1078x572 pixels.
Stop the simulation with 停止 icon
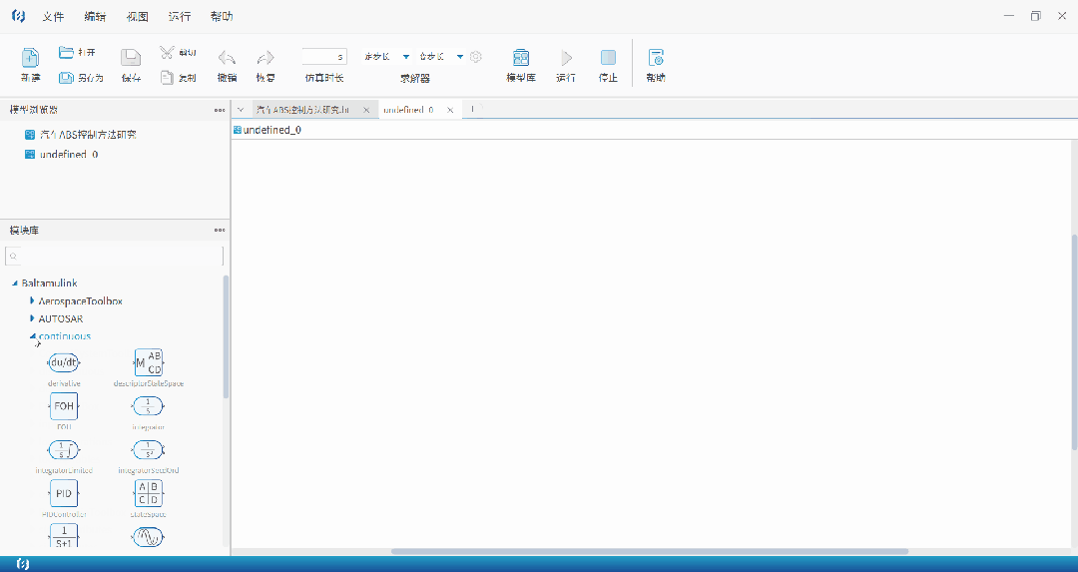[608, 59]
